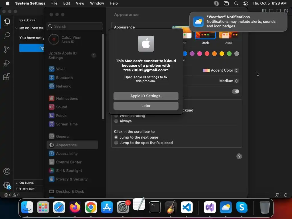Click Update Apple ID Settings row
The image size is (292, 219).
click(73, 56)
